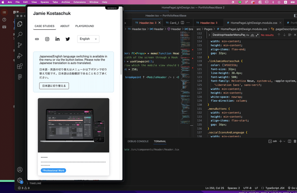Click the Jamie Kostaschuk site title
Viewport: 297px width, 193px height.
point(52,13)
